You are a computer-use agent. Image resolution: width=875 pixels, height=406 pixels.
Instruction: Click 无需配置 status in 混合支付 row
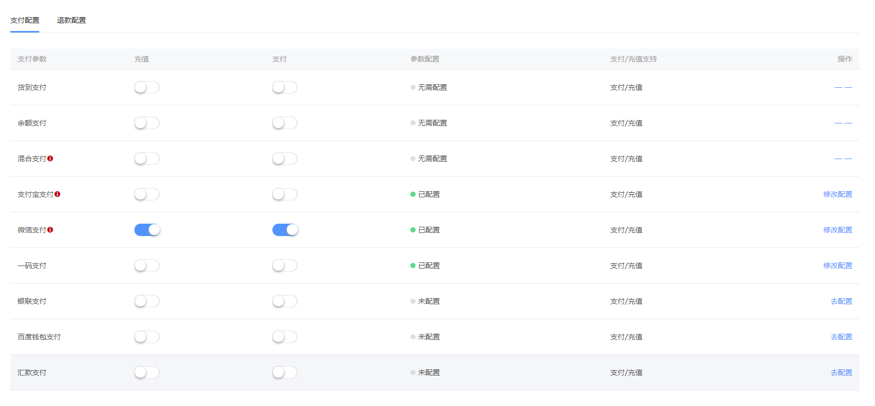pyautogui.click(x=428, y=159)
